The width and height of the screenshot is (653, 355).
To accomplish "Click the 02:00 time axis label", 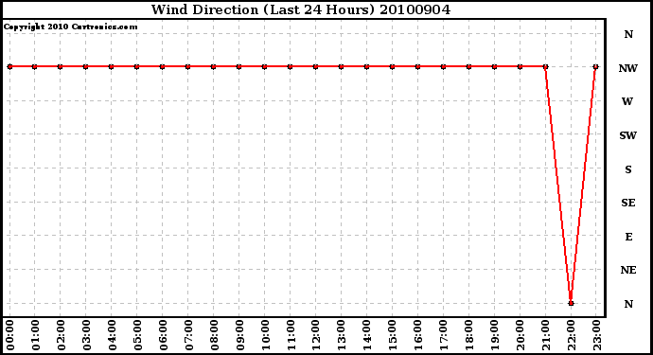I will pos(62,335).
